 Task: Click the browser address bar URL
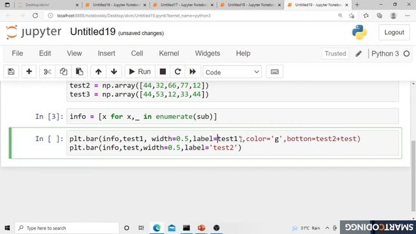pos(134,16)
